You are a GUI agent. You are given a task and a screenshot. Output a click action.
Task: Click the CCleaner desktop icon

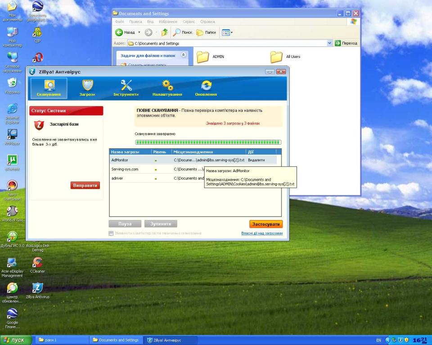point(38,263)
